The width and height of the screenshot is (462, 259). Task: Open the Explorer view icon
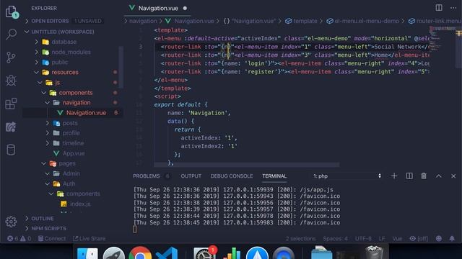click(12, 12)
